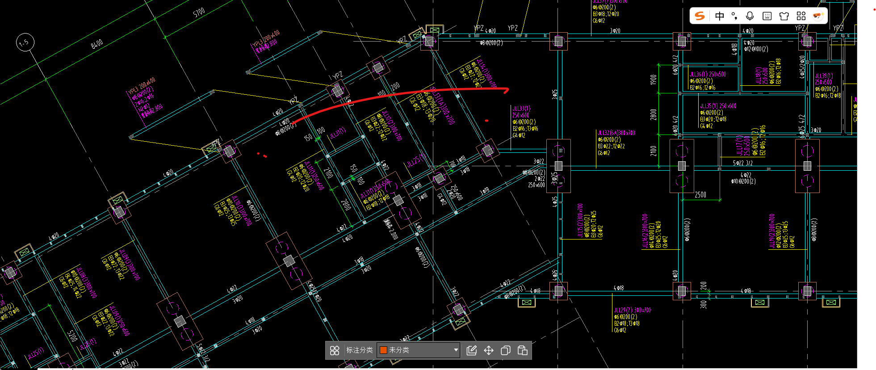This screenshot has height=370, width=876.
Task: Open the four-squares panel icon beside 标注分类
Action: coord(335,350)
